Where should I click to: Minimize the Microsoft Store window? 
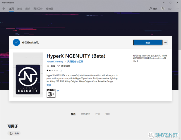coord(163,3)
